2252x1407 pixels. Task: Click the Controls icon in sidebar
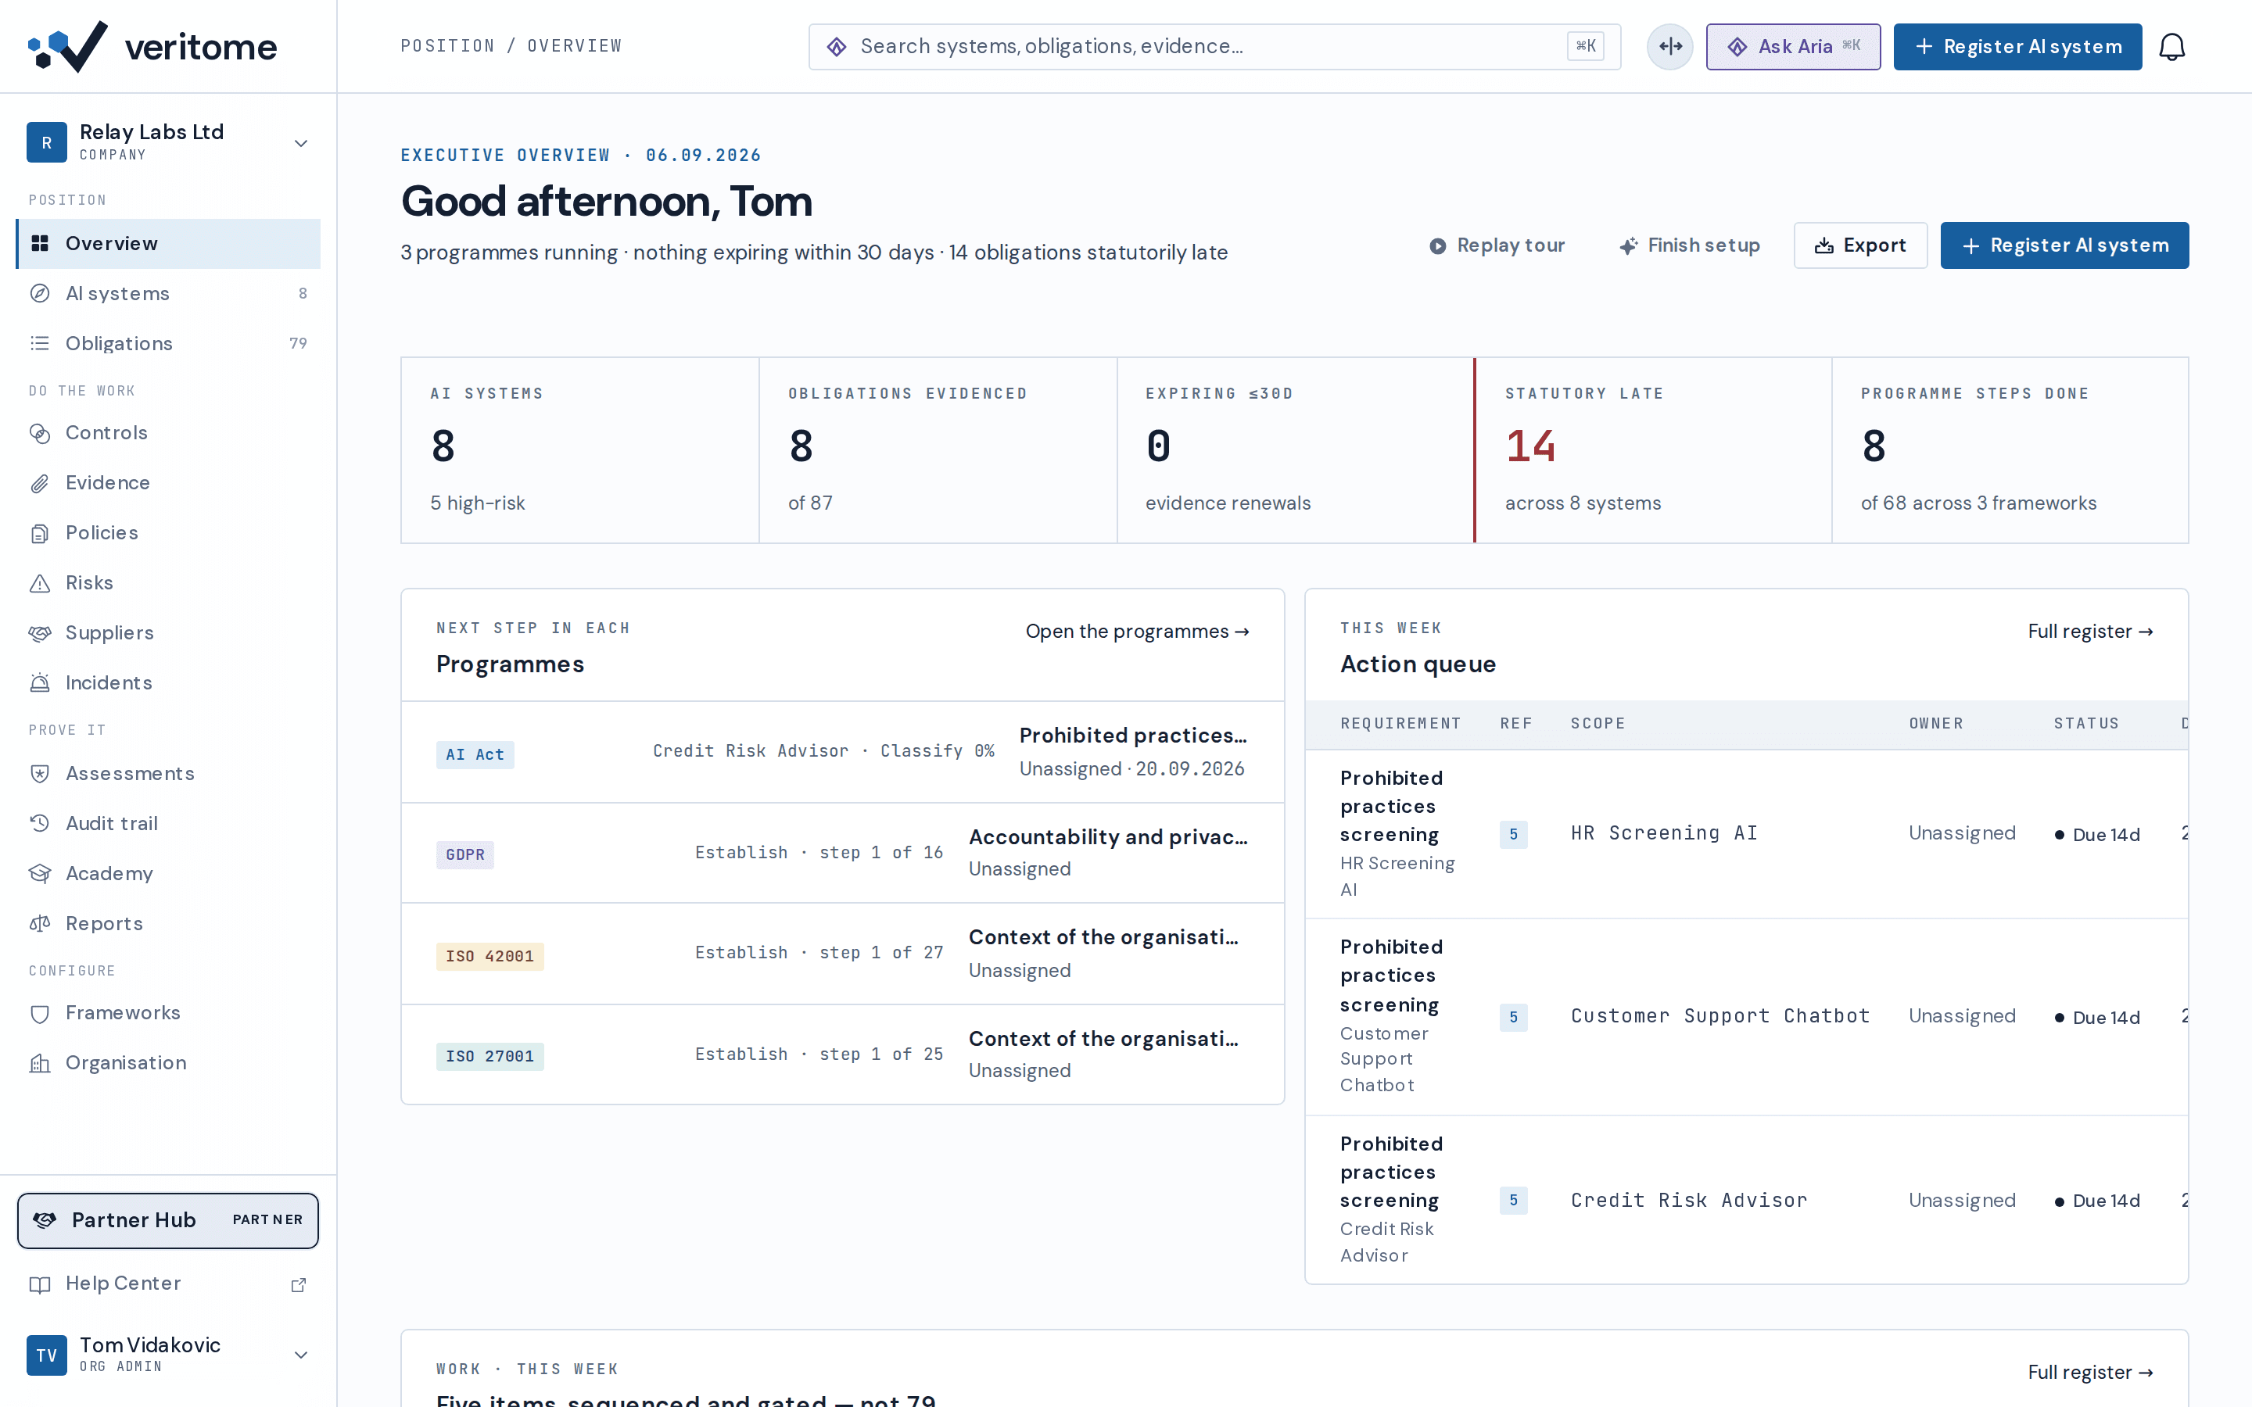pyautogui.click(x=39, y=433)
